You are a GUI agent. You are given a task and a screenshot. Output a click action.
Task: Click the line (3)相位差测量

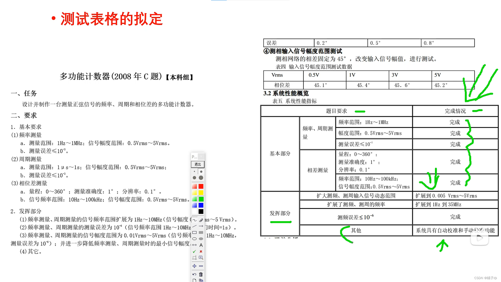[x=29, y=183]
